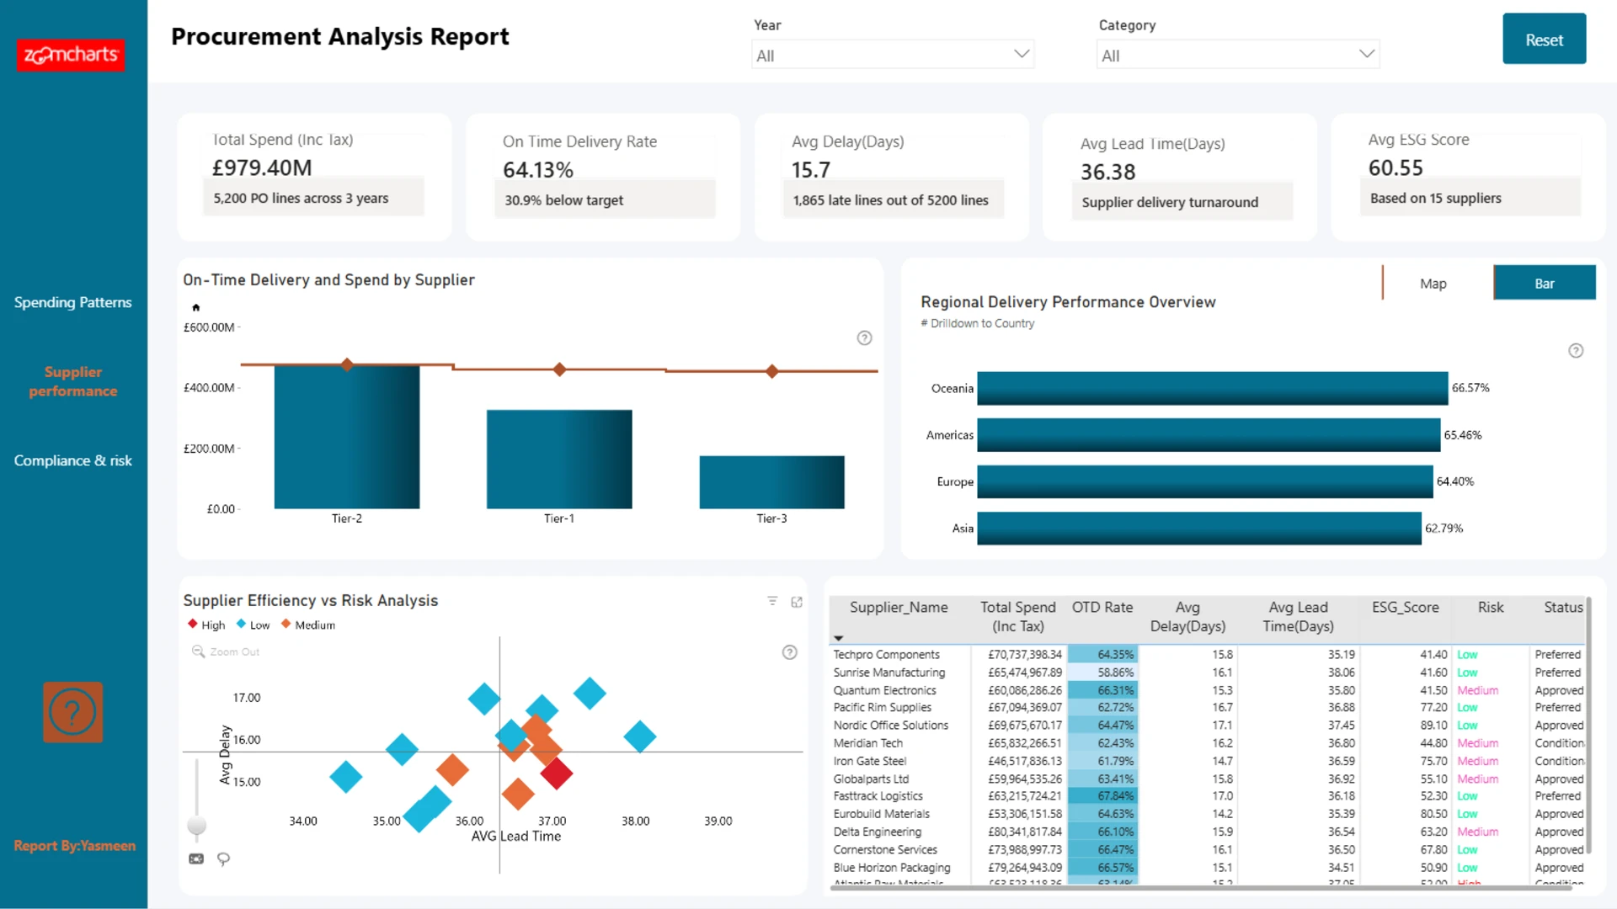
Task: Click the filter icon on scatter chart
Action: coord(772,601)
